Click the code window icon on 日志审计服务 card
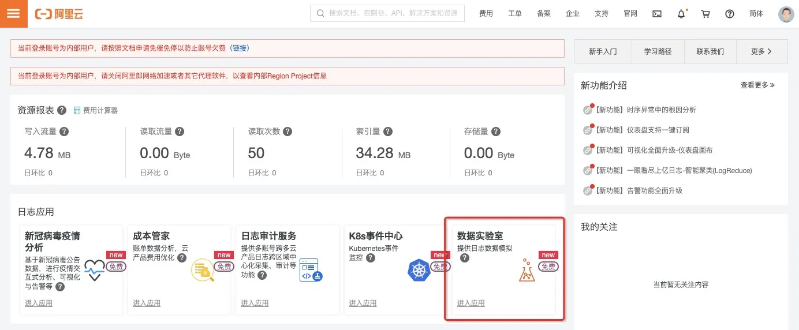Screen dimensions: 799x330 pyautogui.click(x=311, y=270)
